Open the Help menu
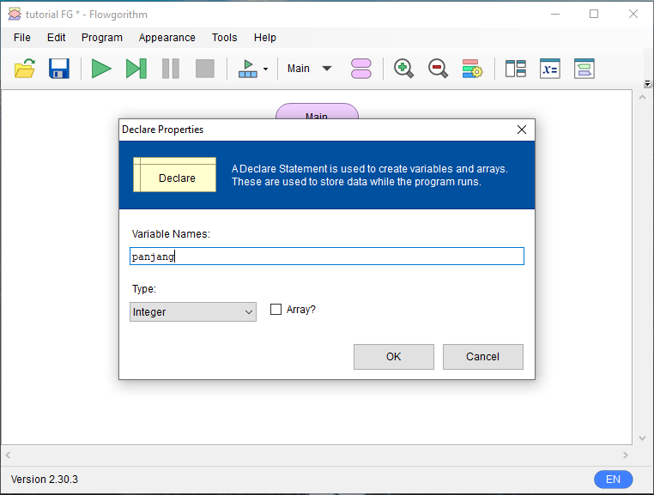Screen dimensions: 654x495 click(x=265, y=38)
